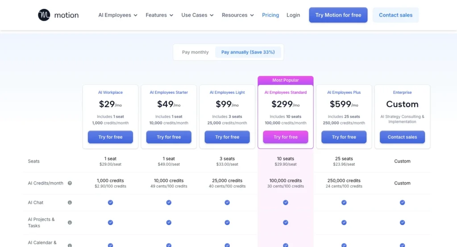Click the Motion logo icon
This screenshot has width=457, height=247.
[x=44, y=15]
